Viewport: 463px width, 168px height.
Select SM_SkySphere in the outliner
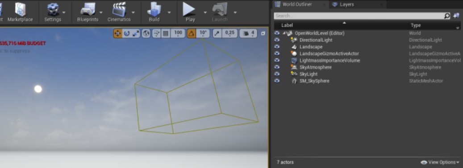(314, 81)
